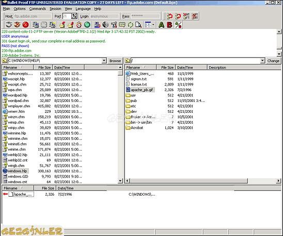Select windows.hlp in local list
This screenshot has height=236, width=283.
pos(15,171)
